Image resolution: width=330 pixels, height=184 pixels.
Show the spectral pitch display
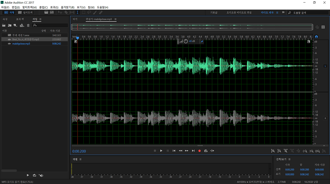pyautogui.click(x=52, y=12)
